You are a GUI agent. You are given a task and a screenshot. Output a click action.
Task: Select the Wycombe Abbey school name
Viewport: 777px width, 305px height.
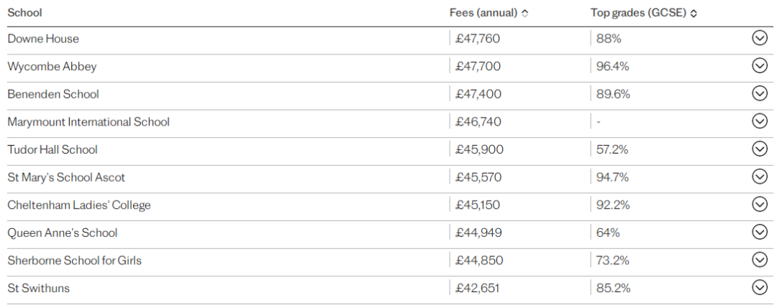click(x=52, y=66)
